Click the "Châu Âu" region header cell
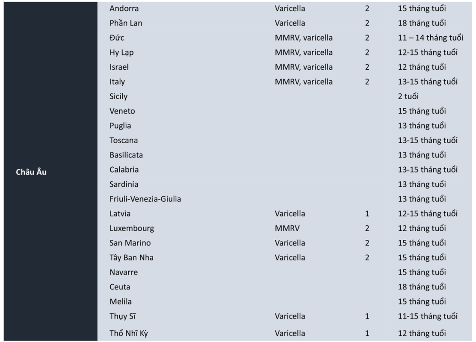The image size is (476, 342). (31, 173)
